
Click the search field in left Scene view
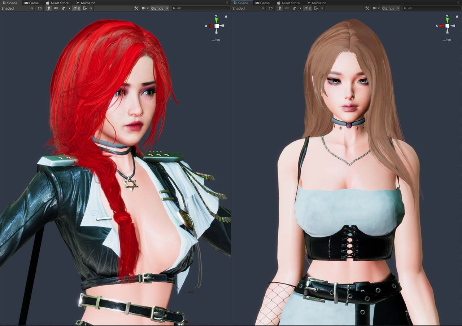click(x=200, y=8)
